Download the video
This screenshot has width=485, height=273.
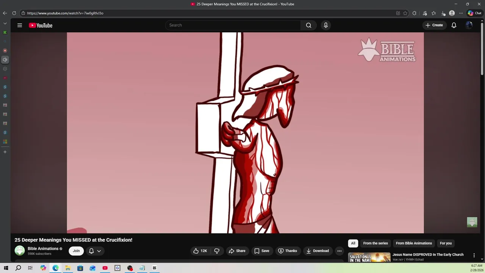(318, 251)
